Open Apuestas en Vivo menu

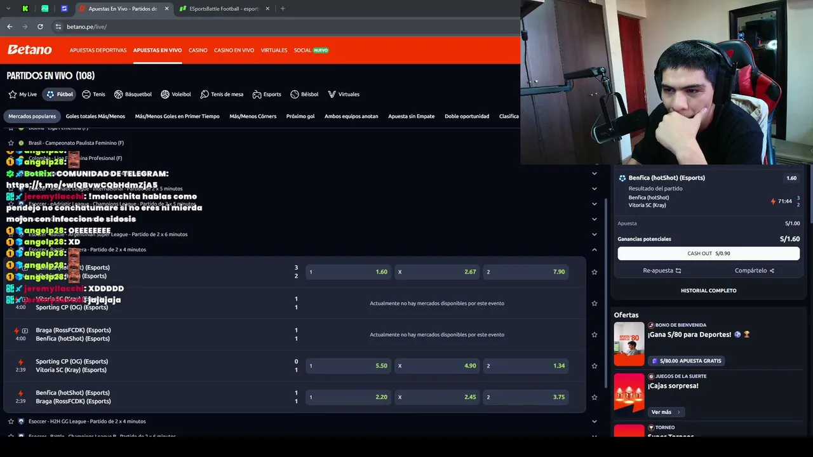158,50
